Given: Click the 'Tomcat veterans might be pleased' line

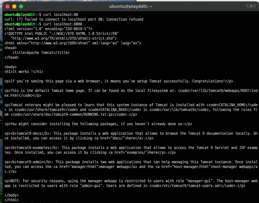Looking at the screenshot, I should pyautogui.click(x=131, y=105).
